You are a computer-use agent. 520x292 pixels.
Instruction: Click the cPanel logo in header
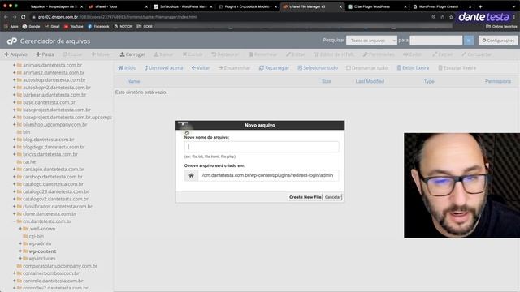pos(12,41)
